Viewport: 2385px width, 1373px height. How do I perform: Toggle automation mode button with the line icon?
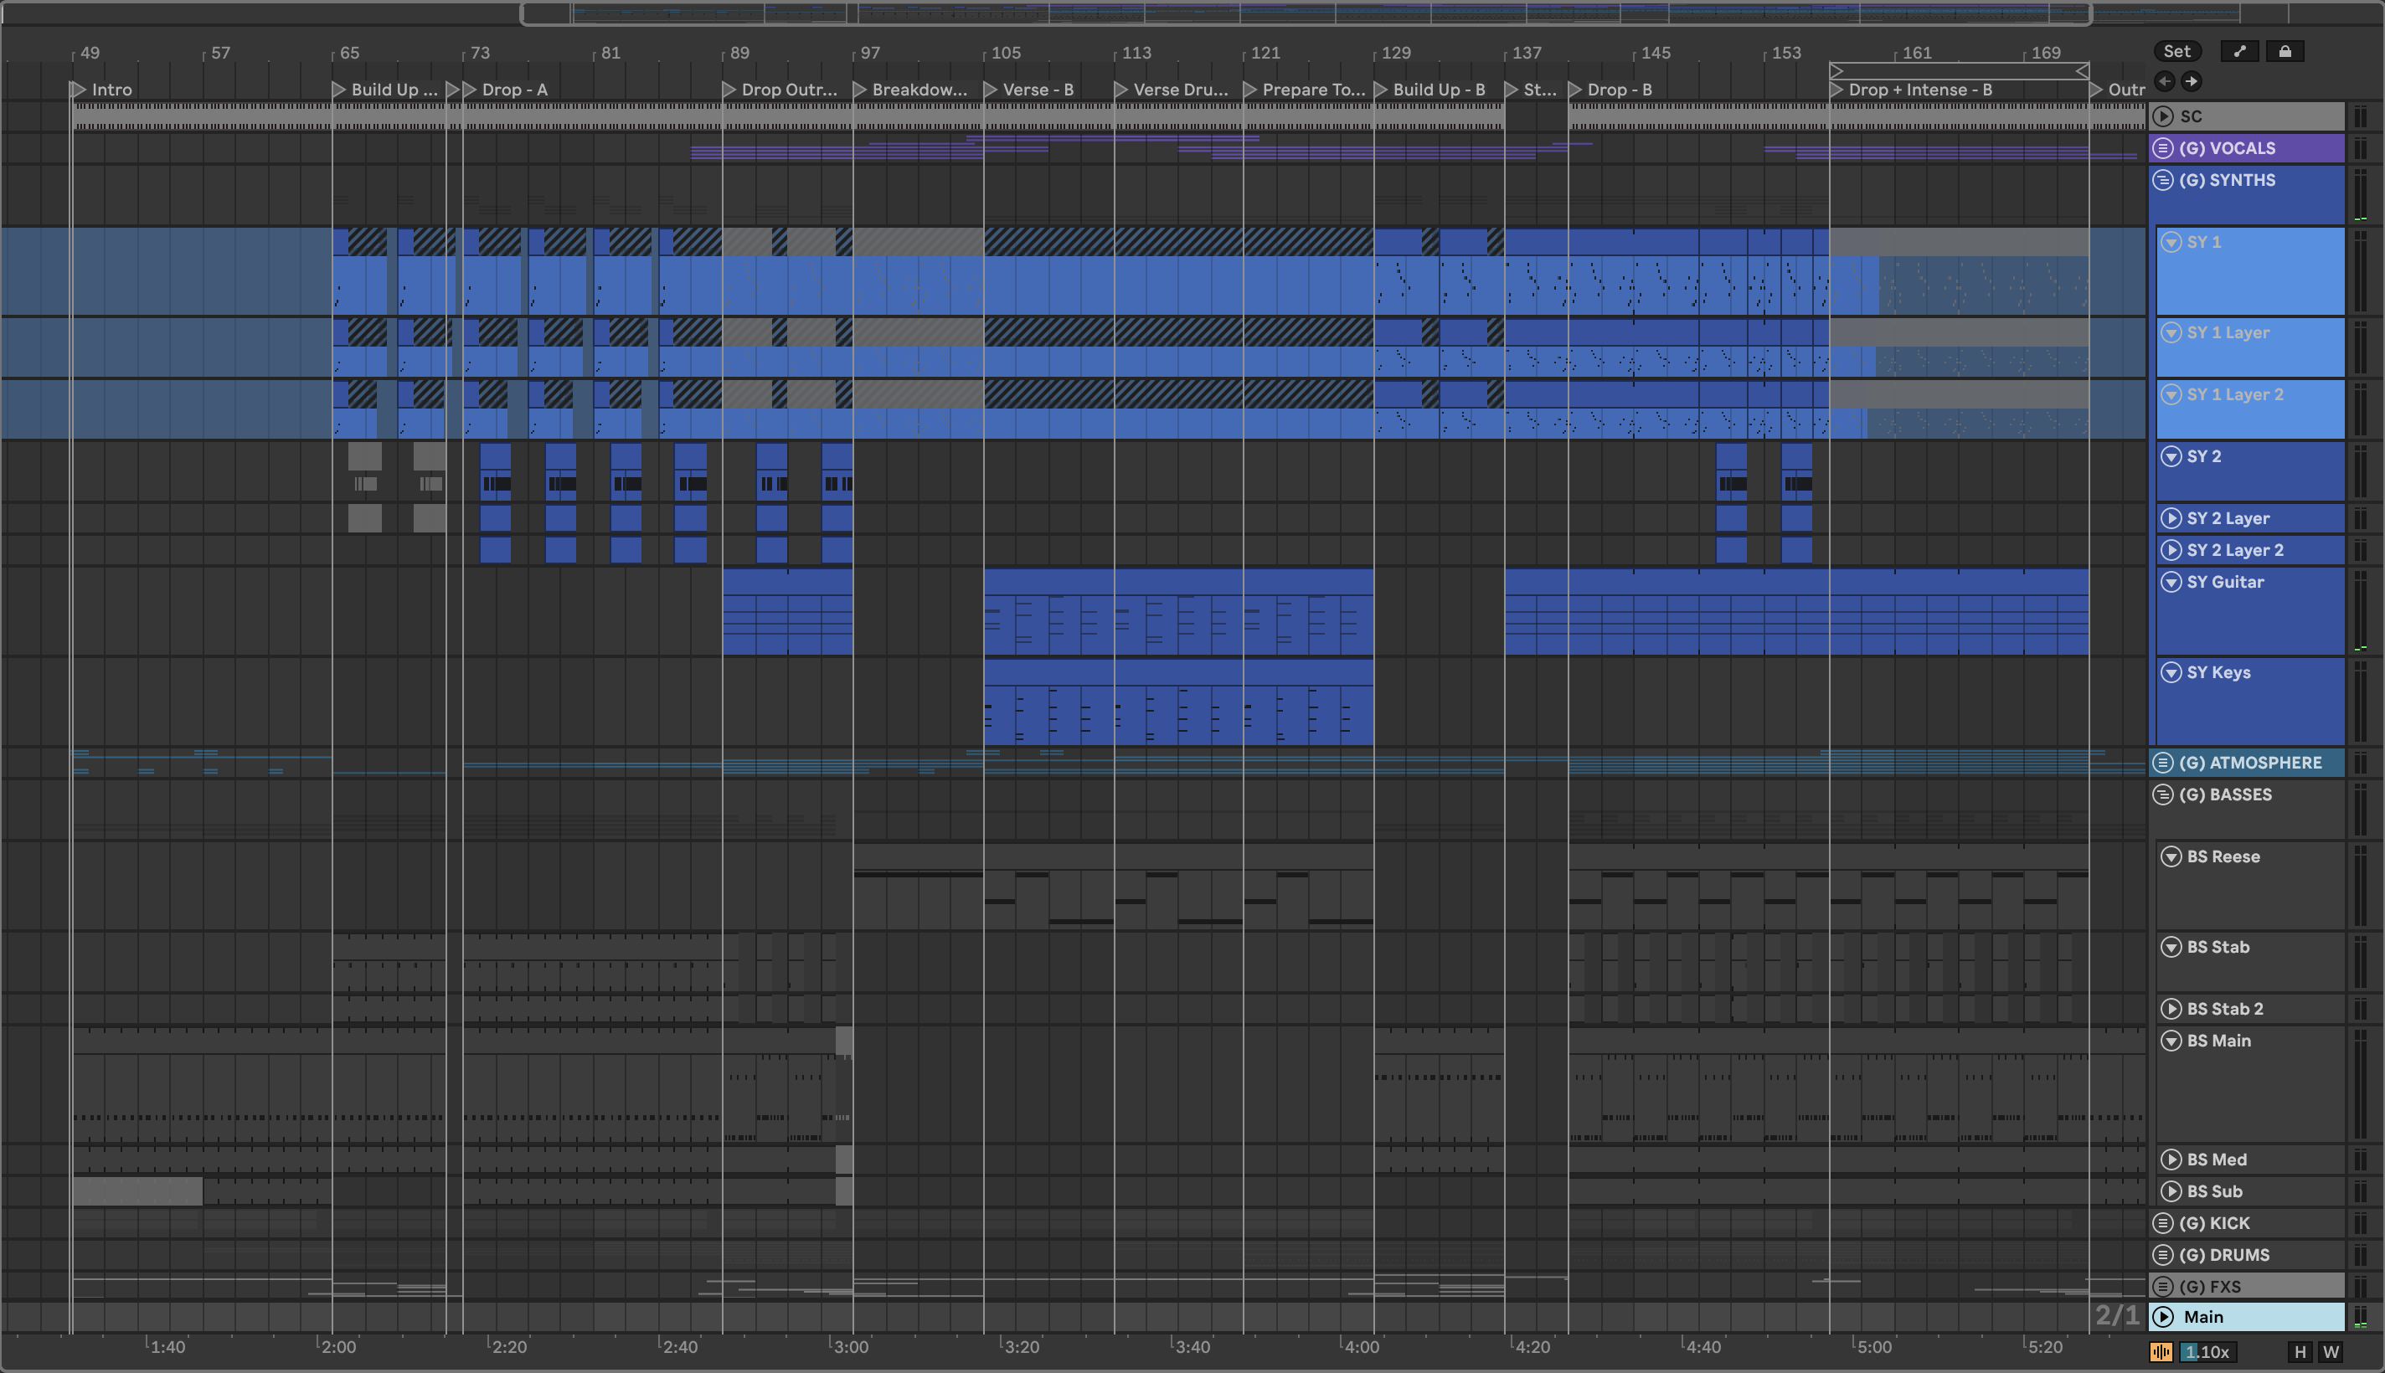click(x=2240, y=52)
